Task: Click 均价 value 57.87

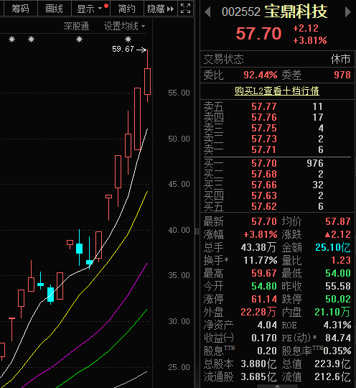Action: pyautogui.click(x=338, y=221)
